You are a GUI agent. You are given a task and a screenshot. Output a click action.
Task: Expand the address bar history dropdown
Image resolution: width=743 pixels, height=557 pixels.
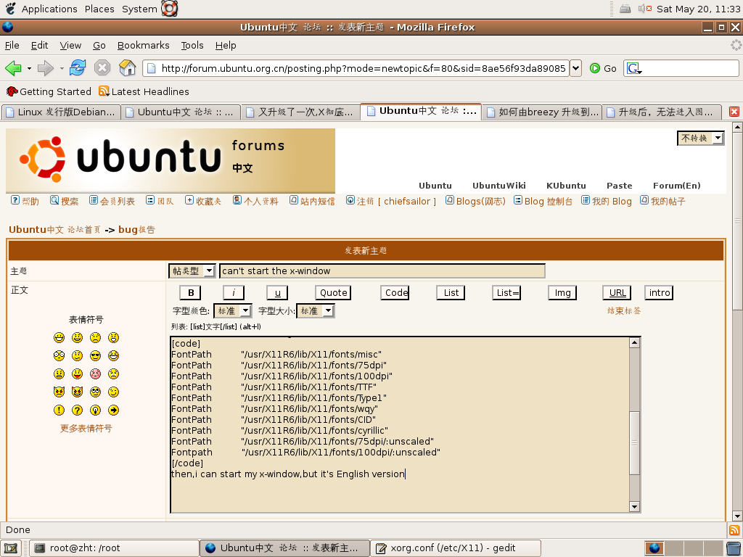tap(575, 68)
